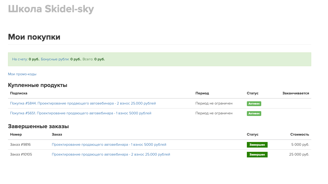
Task: Click the Всего: 0 руб. total text
Action: [x=94, y=59]
